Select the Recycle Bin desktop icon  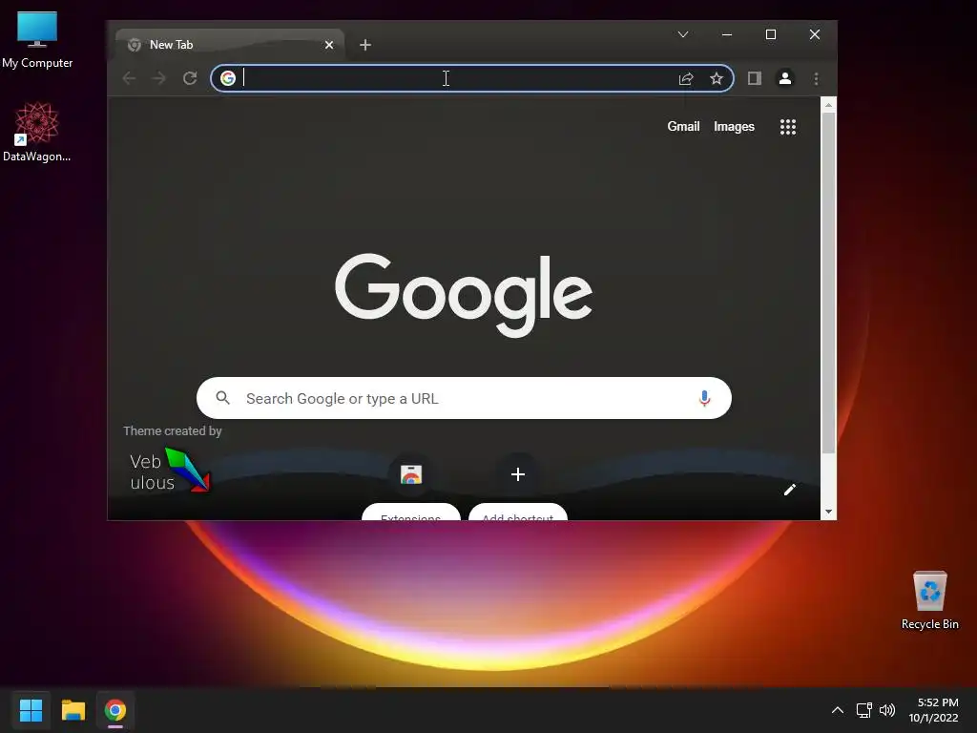pyautogui.click(x=929, y=600)
